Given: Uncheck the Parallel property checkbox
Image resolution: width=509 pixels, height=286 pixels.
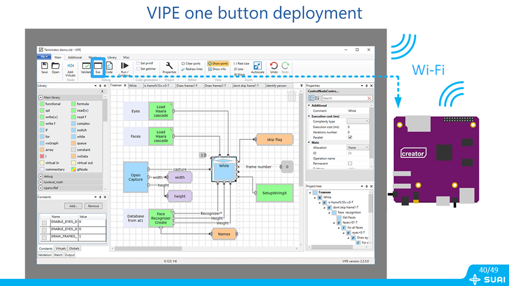Looking at the screenshot, I should click(x=350, y=137).
